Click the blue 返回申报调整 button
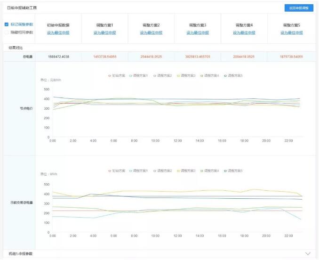Image resolution: width=319 pixels, height=260 pixels. (x=299, y=8)
